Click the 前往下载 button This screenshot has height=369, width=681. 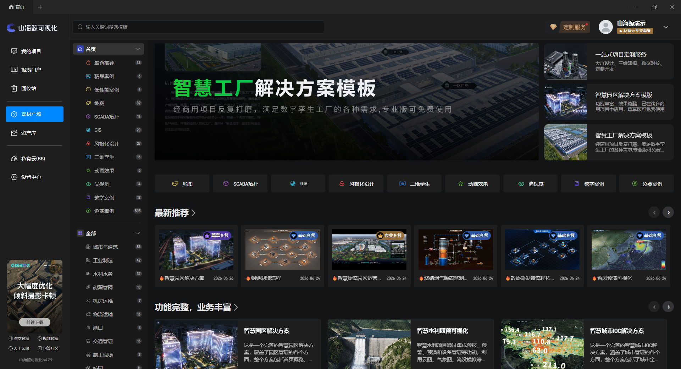(35, 322)
